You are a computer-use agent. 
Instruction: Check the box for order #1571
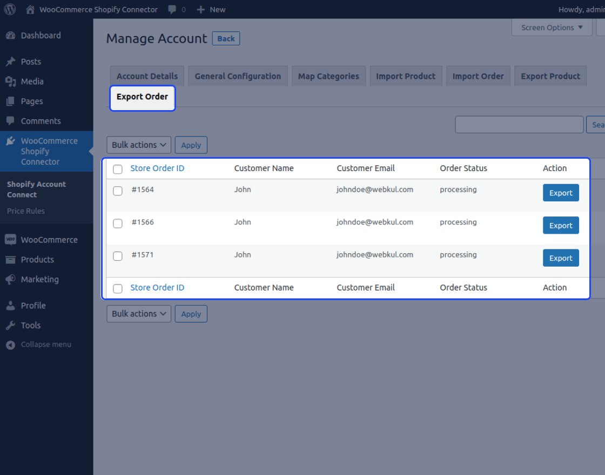[118, 256]
